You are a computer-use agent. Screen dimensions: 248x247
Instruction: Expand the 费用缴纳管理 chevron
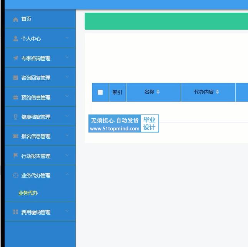(67, 211)
